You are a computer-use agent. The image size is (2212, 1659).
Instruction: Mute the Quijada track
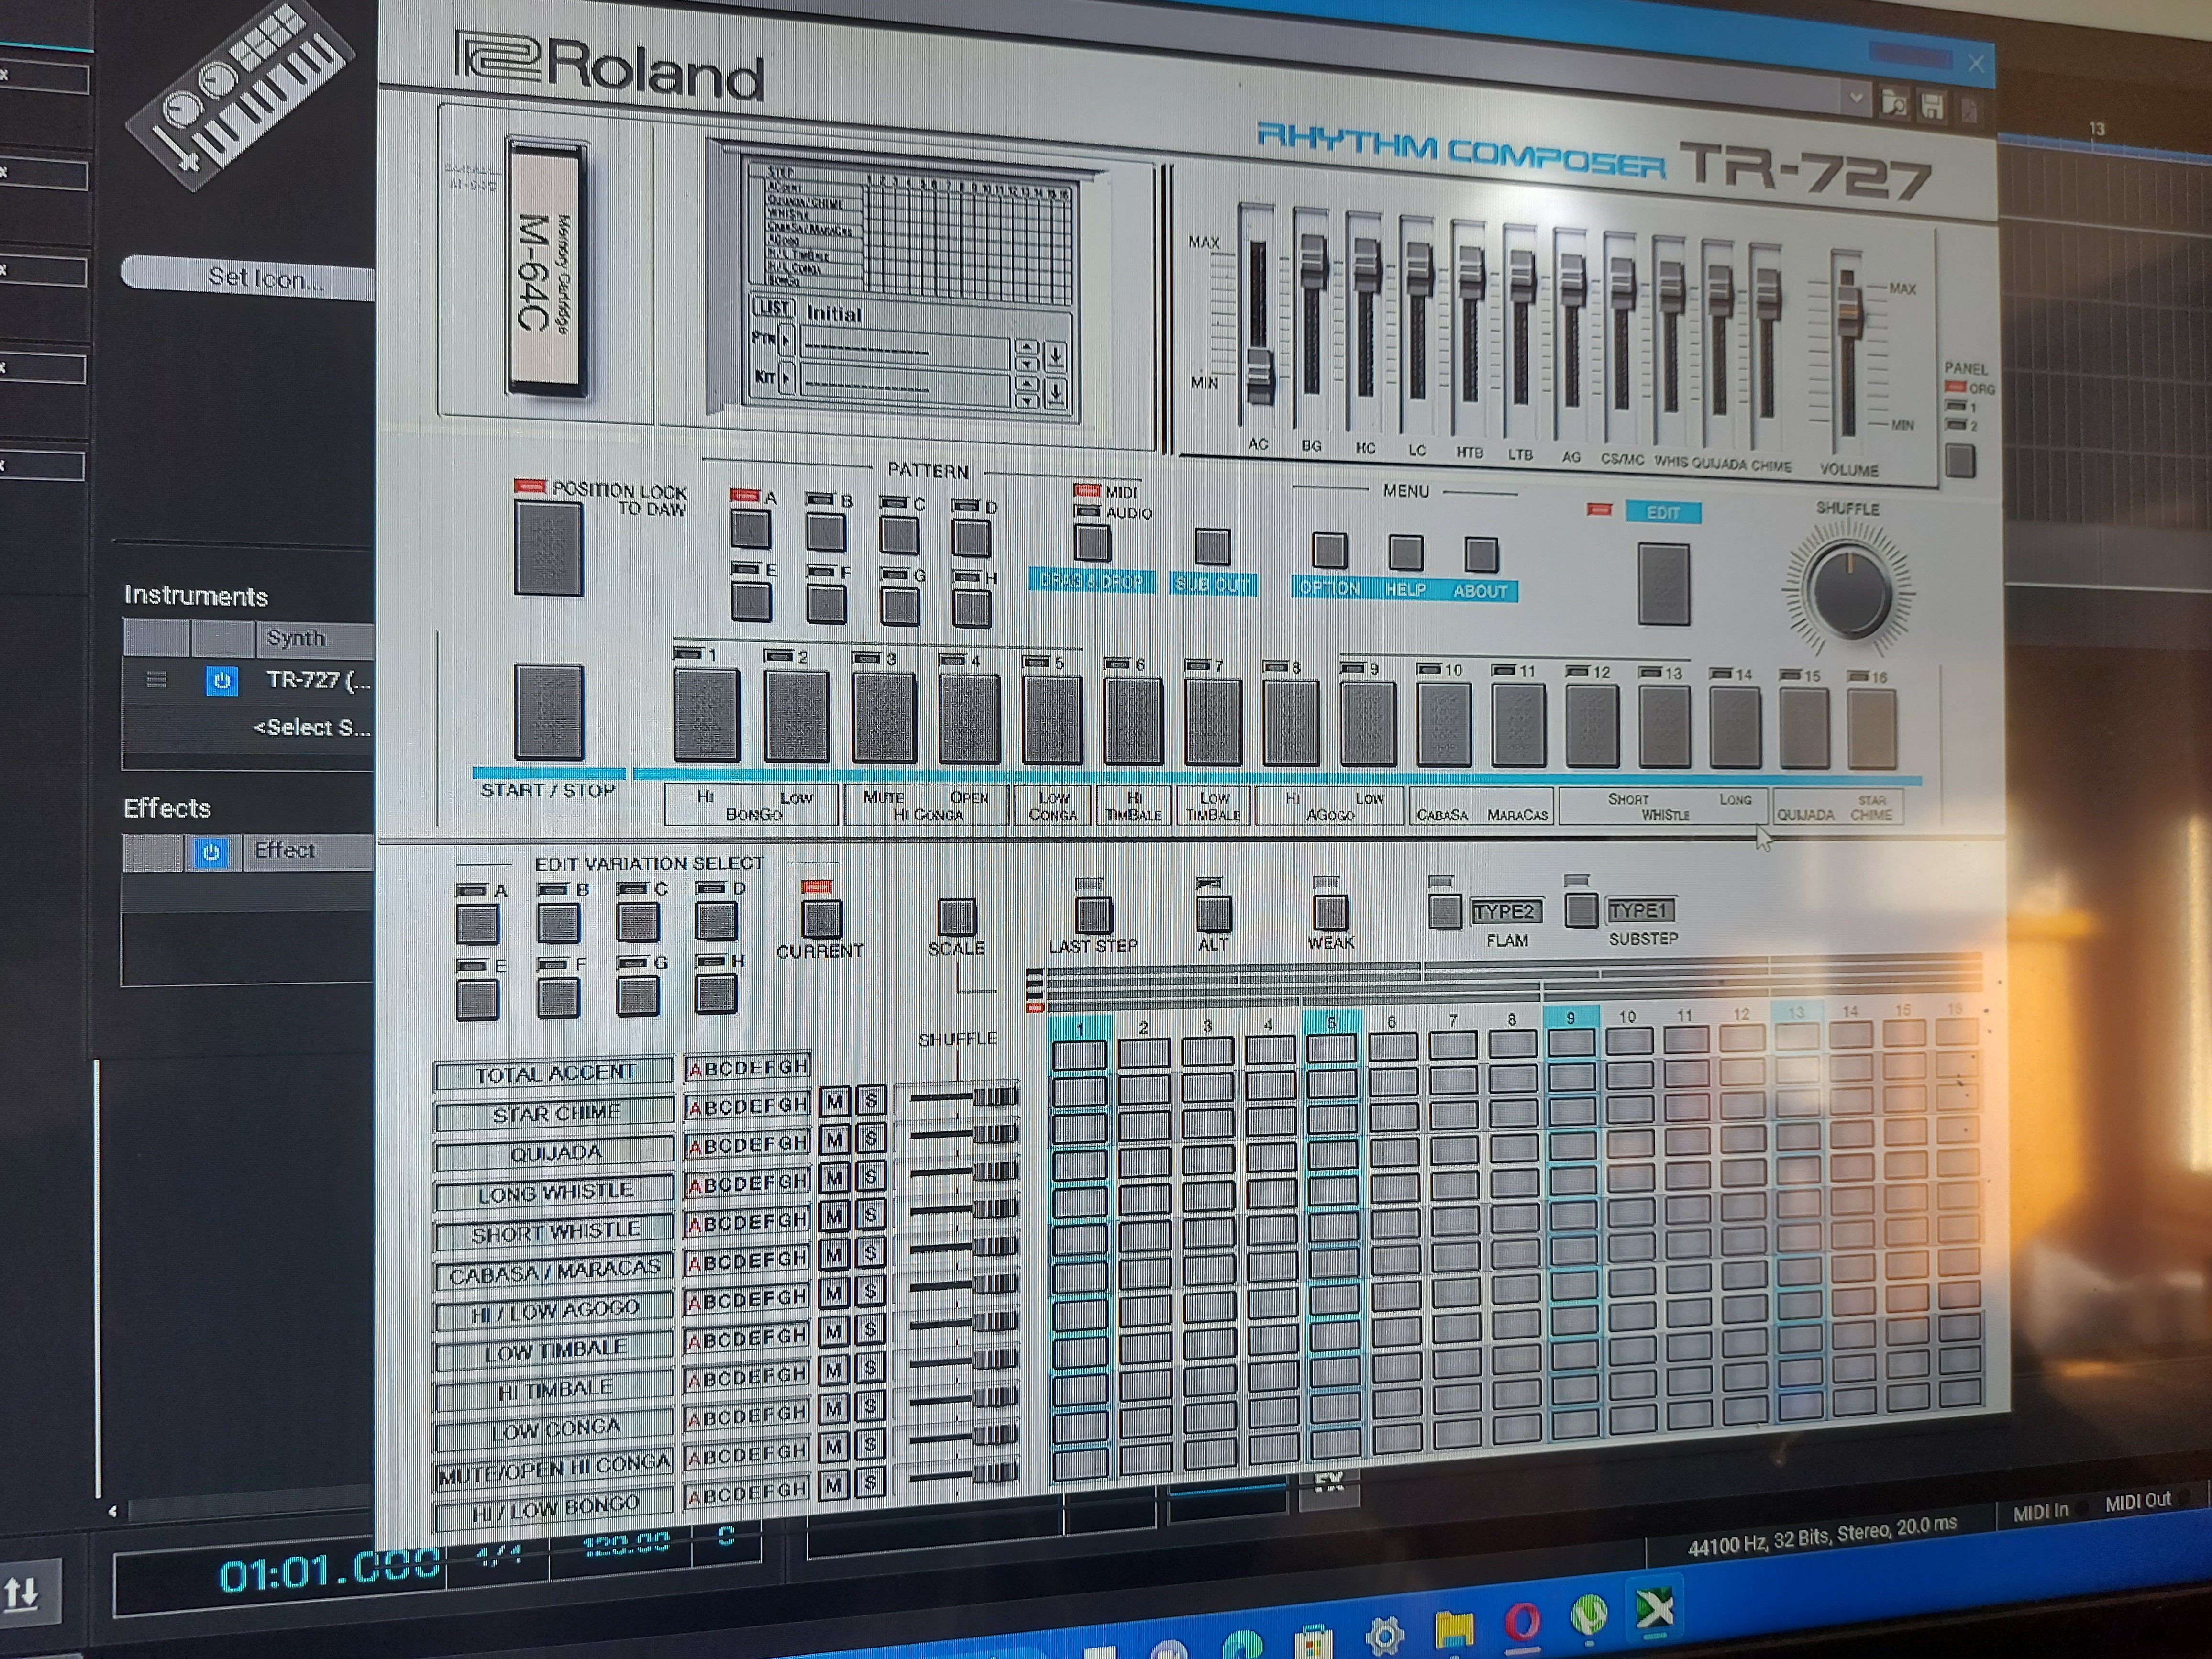pos(834,1140)
